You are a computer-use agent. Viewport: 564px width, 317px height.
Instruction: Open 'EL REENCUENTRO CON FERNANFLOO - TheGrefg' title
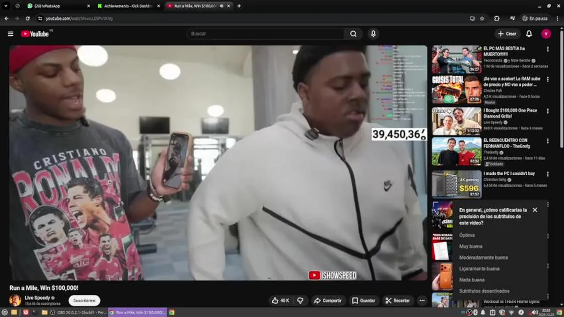507,143
